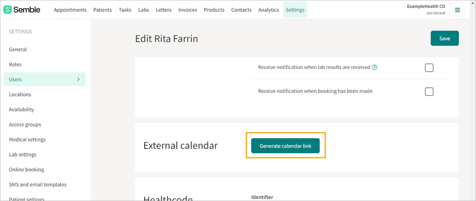Viewport: 476px width, 201px height.
Task: Open the Analytics section
Action: [268, 10]
